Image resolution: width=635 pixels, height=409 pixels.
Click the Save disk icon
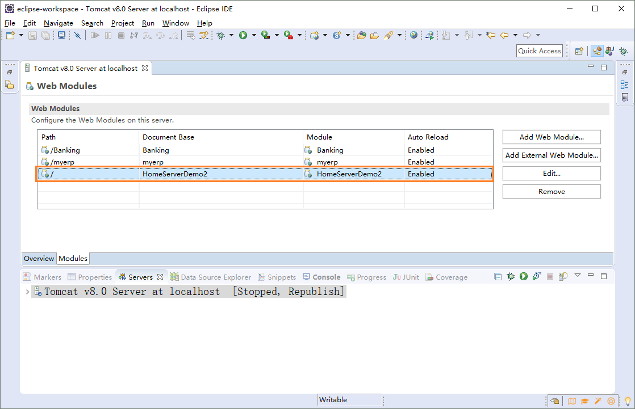[32, 35]
